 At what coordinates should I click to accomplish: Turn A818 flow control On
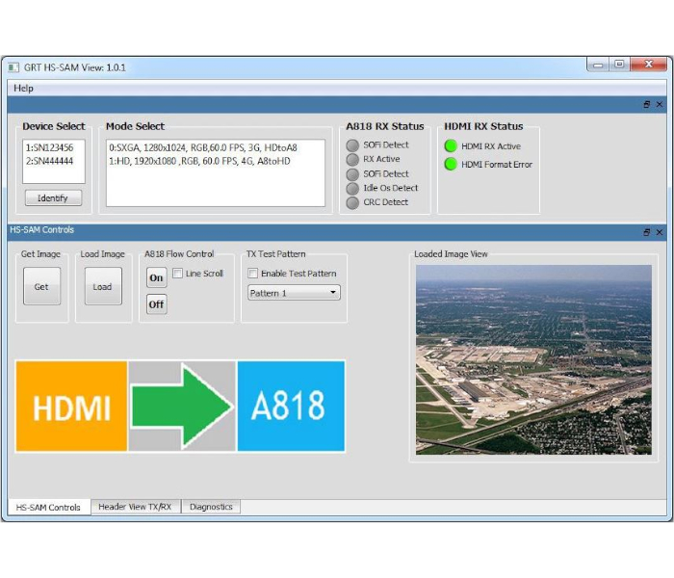point(156,277)
